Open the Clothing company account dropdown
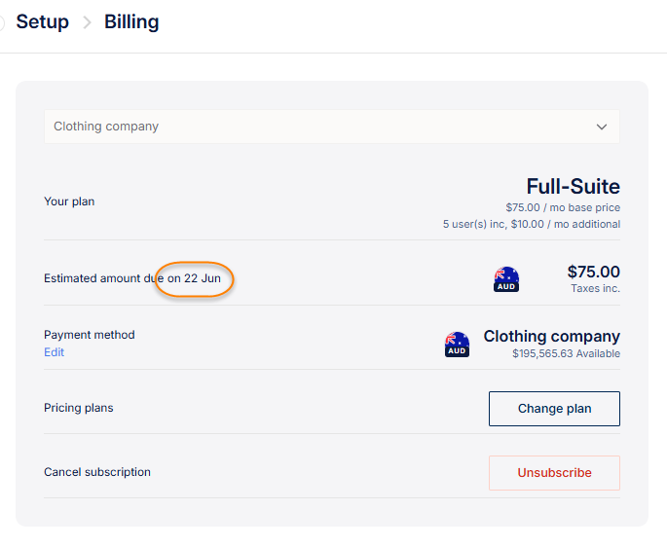Screen dimensions: 667x547 point(332,127)
